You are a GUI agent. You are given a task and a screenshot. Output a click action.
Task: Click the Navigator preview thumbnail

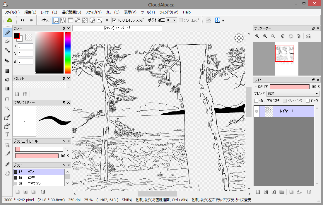point(286,59)
